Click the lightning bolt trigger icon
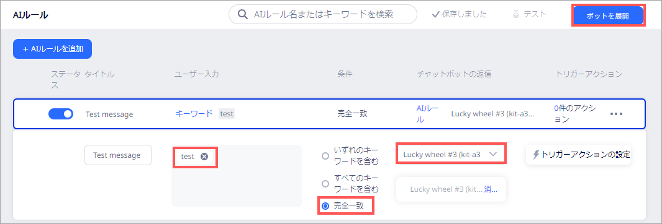Viewport: 662px width, 224px height. click(536, 155)
